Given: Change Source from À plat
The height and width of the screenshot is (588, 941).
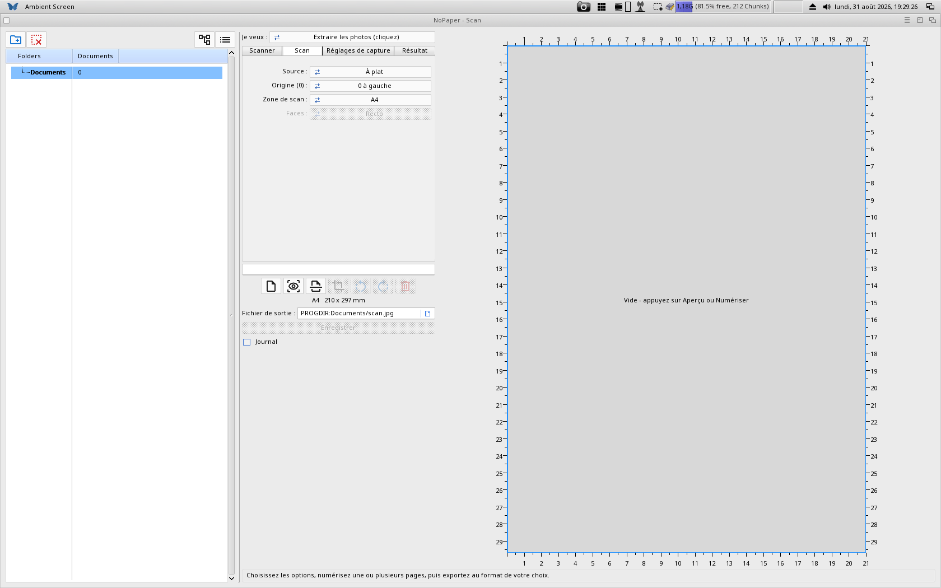Looking at the screenshot, I should pos(370,72).
